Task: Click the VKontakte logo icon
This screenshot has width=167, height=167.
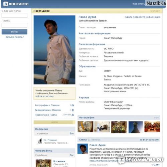Action: [6, 4]
